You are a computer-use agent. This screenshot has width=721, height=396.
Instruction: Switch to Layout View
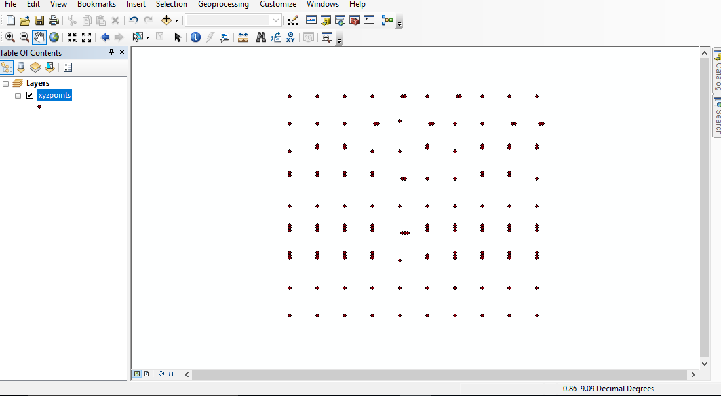point(146,374)
